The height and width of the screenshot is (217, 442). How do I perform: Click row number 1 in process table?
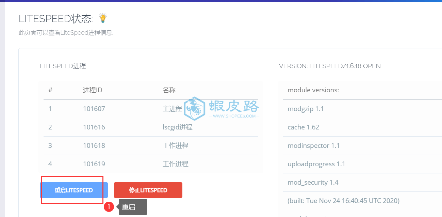click(x=50, y=109)
